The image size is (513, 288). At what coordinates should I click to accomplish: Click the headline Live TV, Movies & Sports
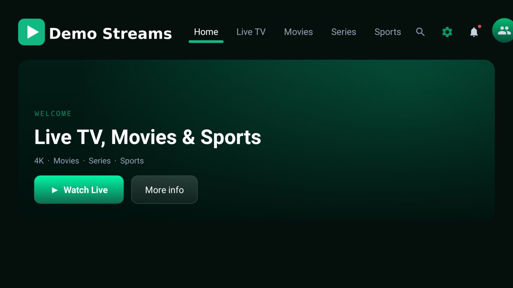pyautogui.click(x=148, y=137)
